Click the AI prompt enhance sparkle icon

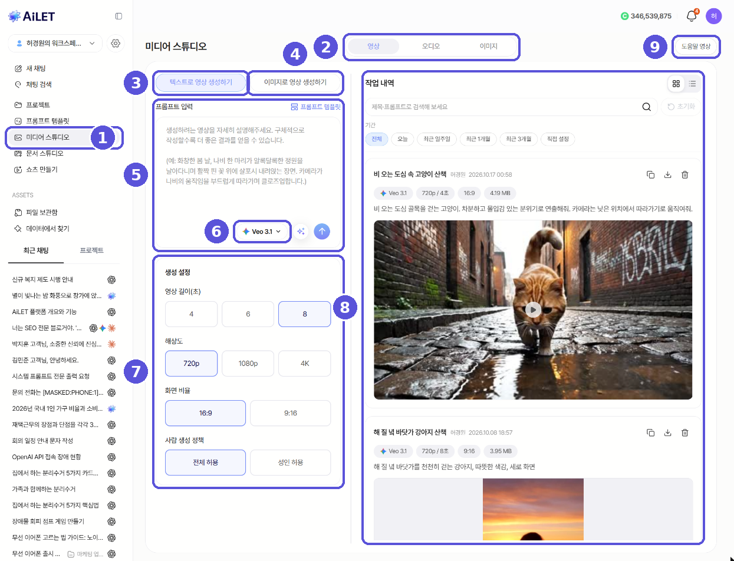point(301,232)
